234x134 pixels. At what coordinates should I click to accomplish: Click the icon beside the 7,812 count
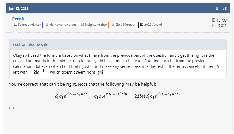click(x=213, y=25)
